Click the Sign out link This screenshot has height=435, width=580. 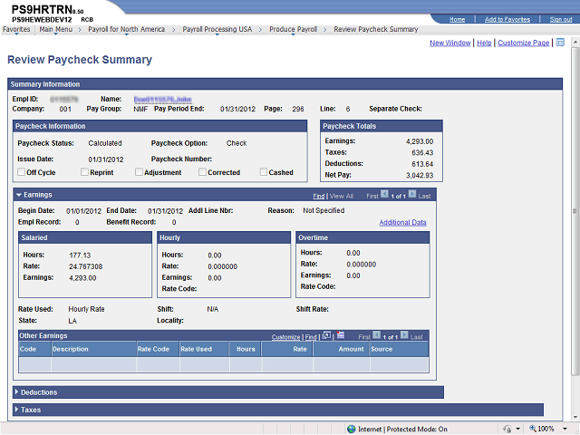[x=561, y=19]
